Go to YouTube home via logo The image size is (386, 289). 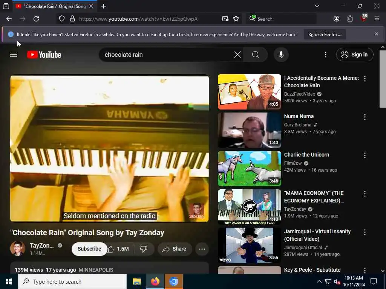[44, 55]
